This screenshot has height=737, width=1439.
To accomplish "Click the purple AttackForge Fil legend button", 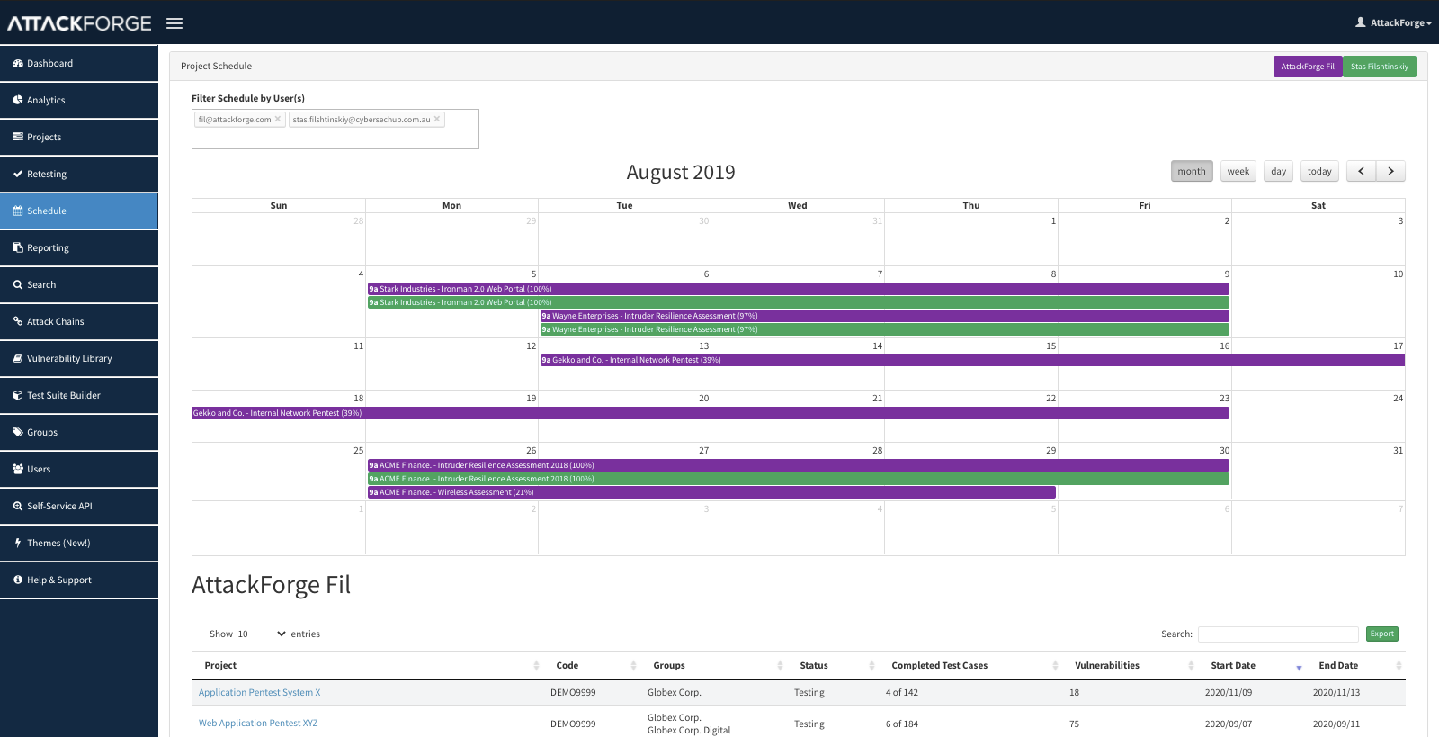I will coord(1308,67).
